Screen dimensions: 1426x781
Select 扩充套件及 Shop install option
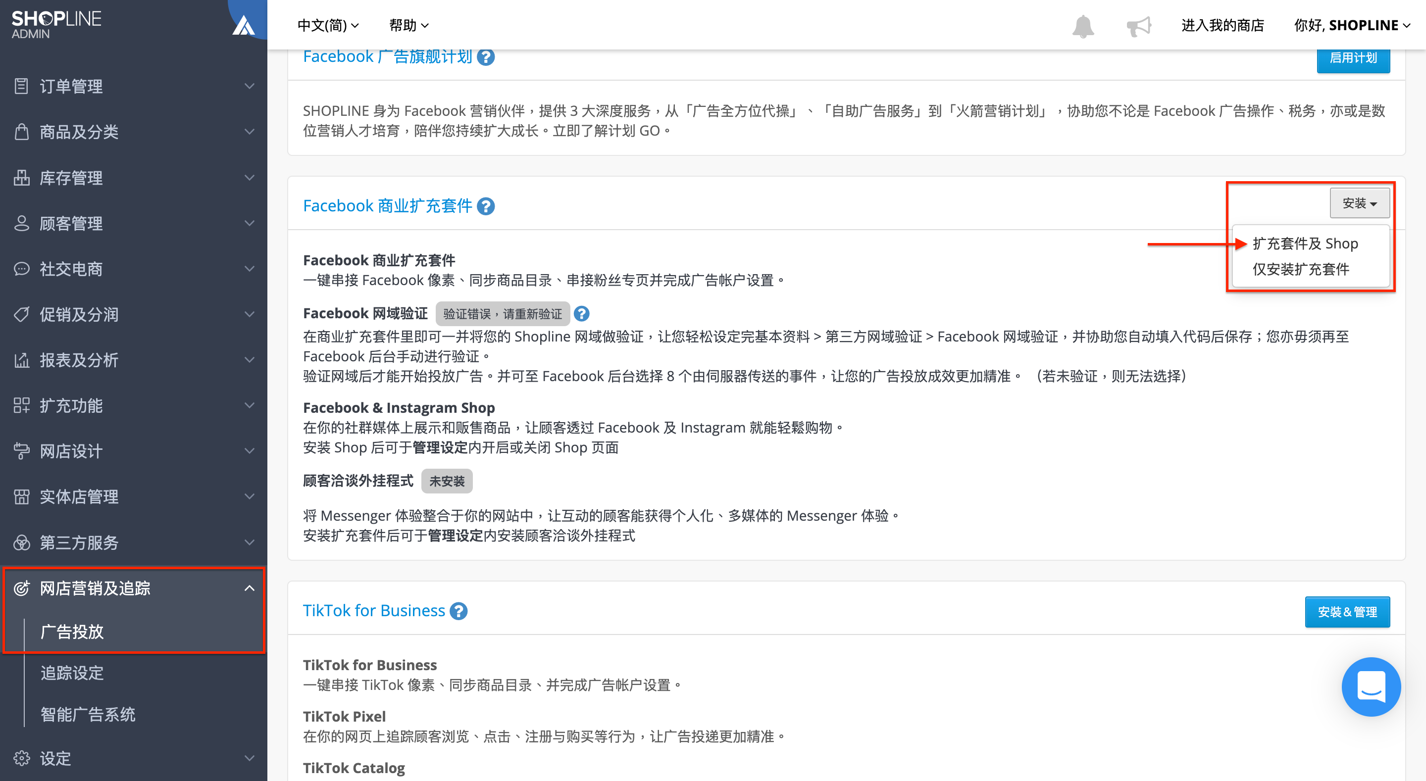point(1305,244)
